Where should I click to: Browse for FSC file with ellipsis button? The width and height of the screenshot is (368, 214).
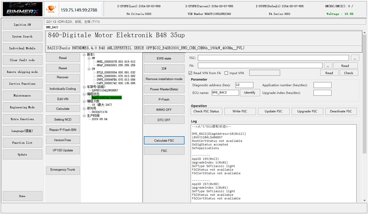(355, 58)
